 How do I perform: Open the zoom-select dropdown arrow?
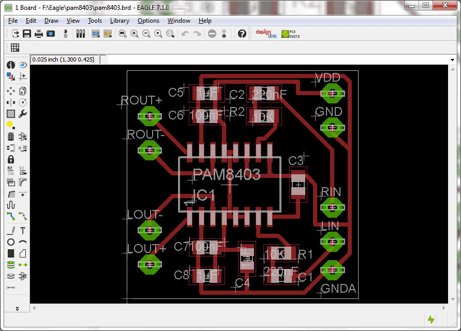[173, 37]
